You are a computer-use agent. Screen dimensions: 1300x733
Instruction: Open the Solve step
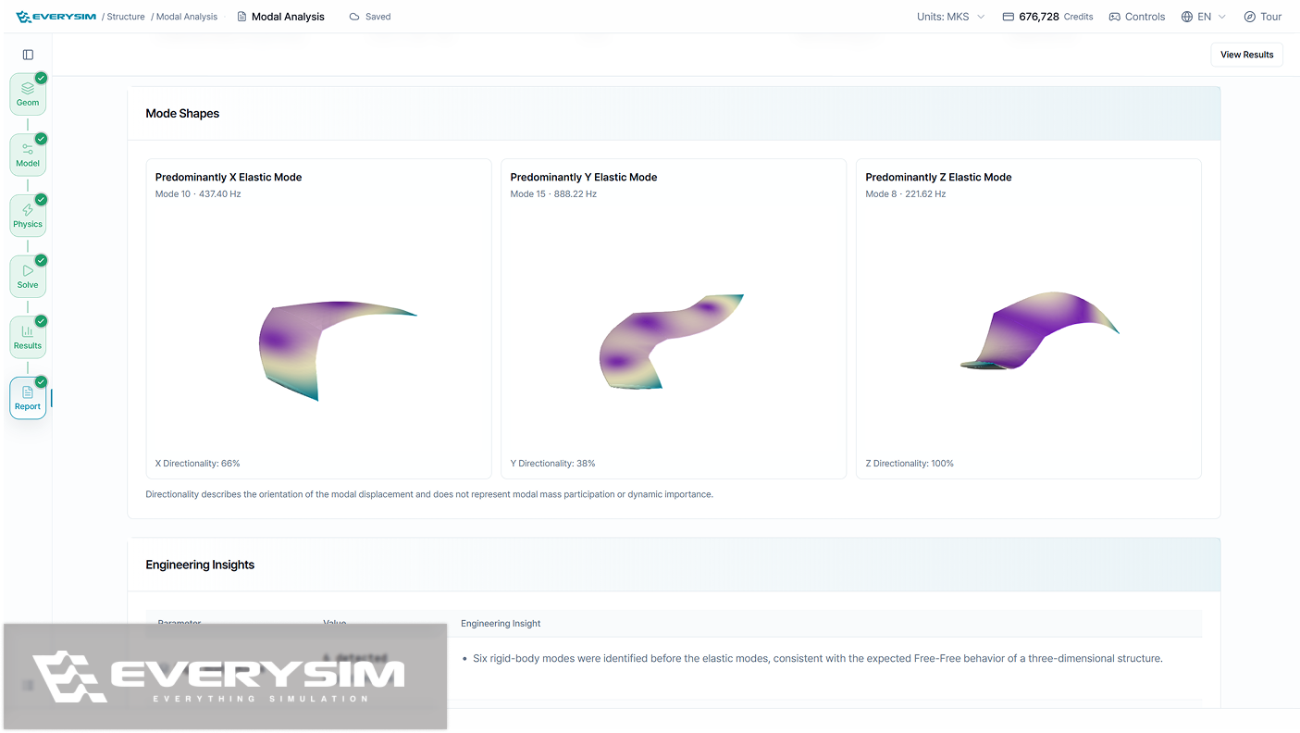click(28, 277)
